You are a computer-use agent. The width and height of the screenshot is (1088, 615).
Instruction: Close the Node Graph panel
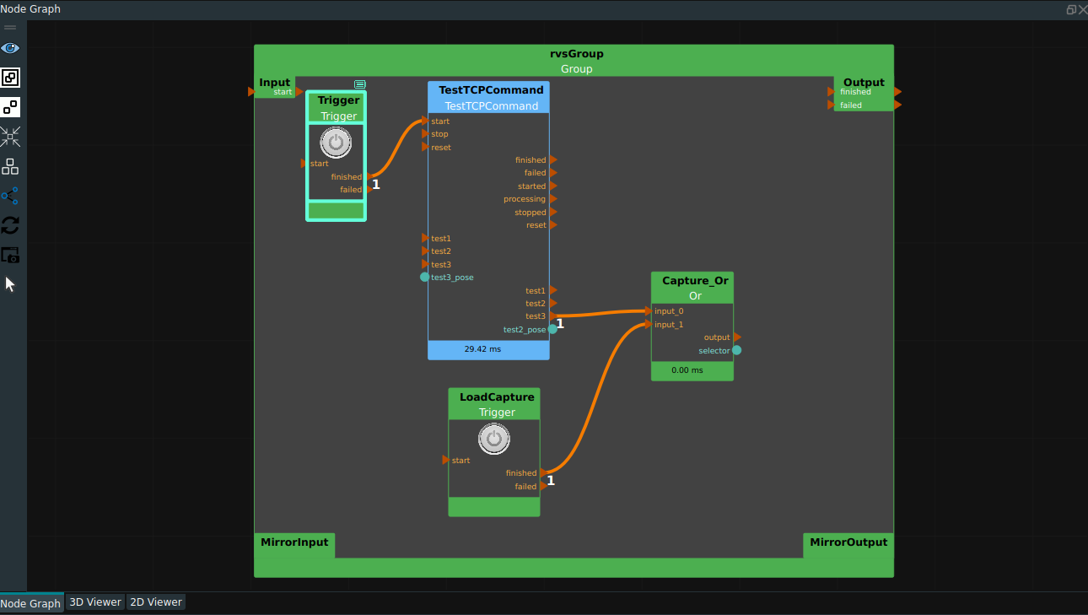(1082, 9)
